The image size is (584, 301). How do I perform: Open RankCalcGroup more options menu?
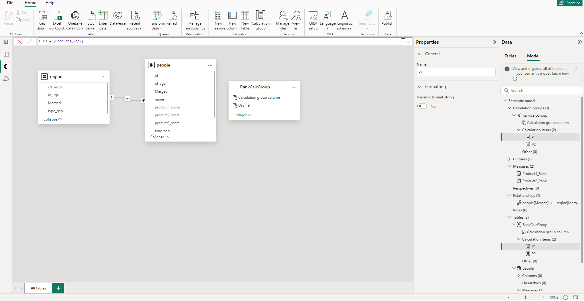coord(294,87)
